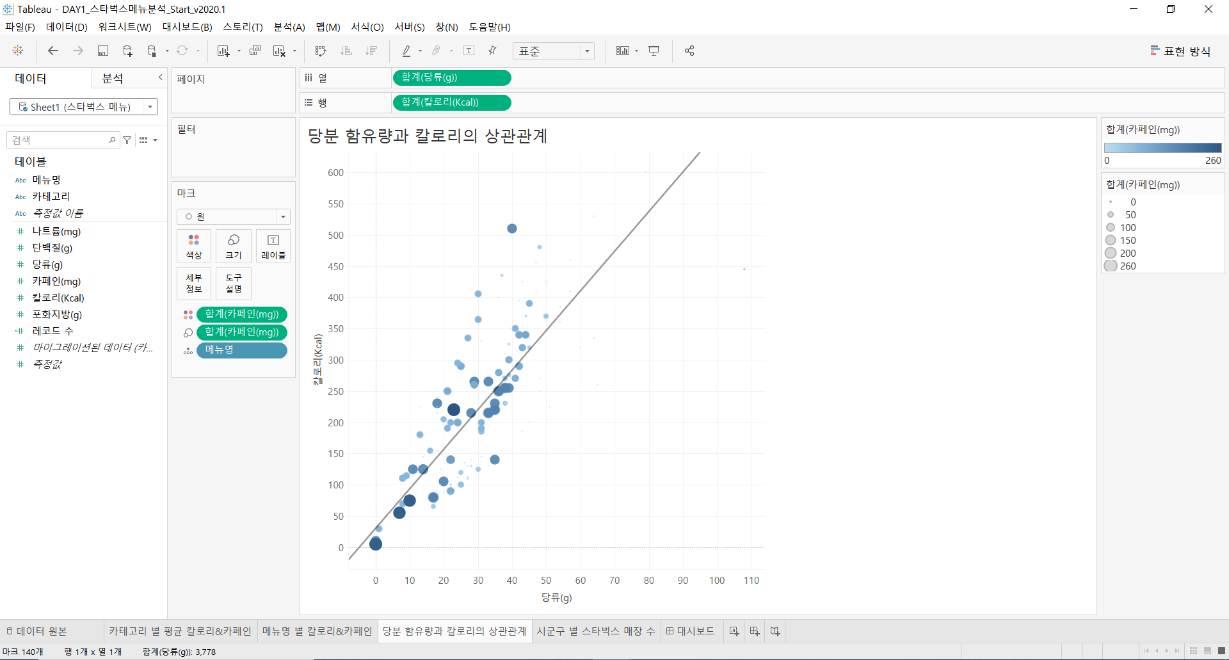Click the fix axes pin icon
This screenshot has width=1229, height=660.
(492, 51)
